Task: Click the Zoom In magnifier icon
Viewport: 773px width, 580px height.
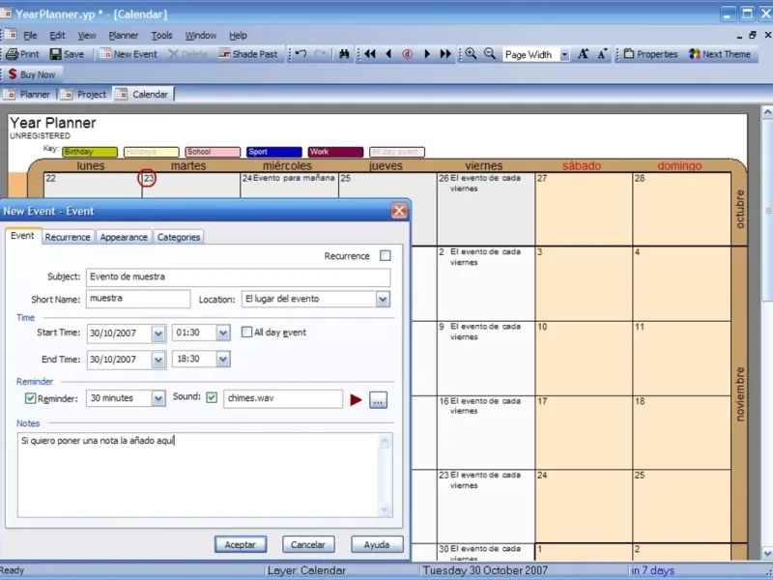Action: point(471,54)
